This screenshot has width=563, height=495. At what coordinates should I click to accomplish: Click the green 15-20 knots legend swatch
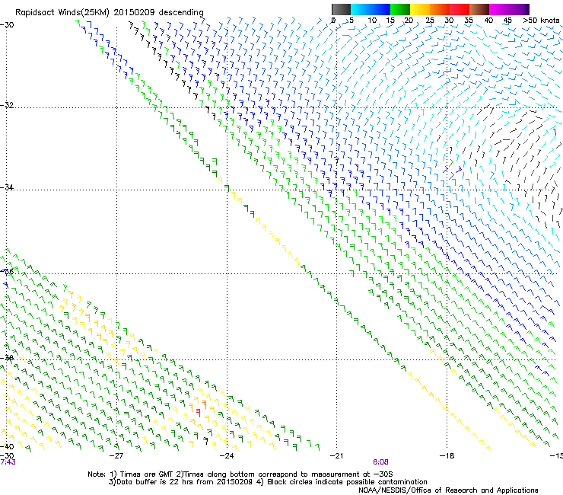click(400, 9)
